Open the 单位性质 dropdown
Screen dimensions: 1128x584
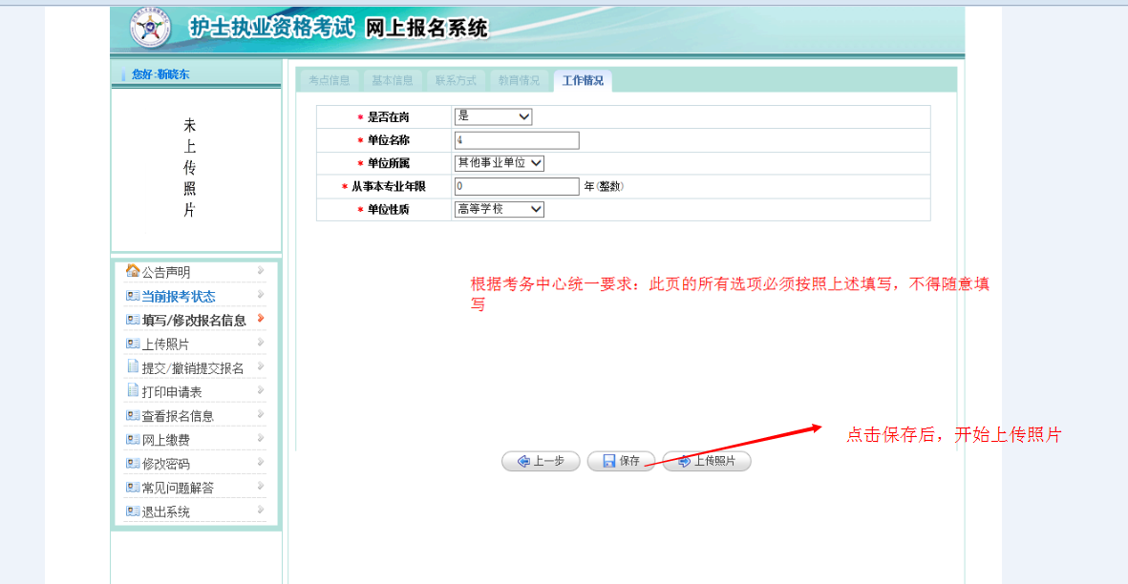pos(499,209)
